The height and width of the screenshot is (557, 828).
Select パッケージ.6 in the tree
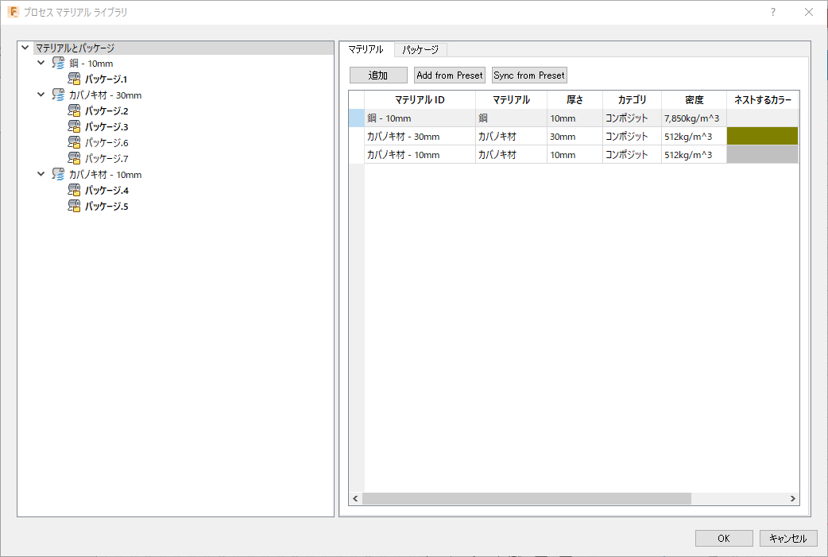106,142
